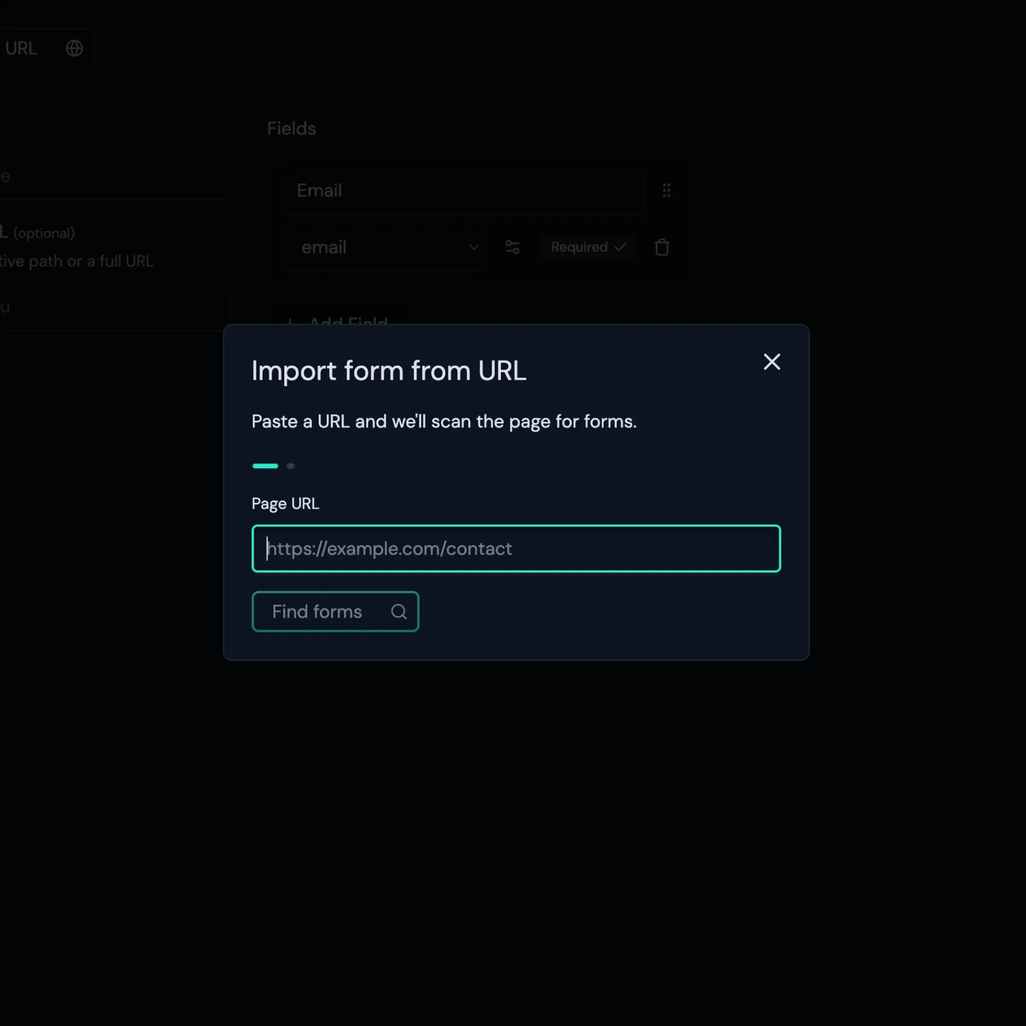Open the email field type dropdown
This screenshot has width=1026, height=1026.
coord(383,247)
